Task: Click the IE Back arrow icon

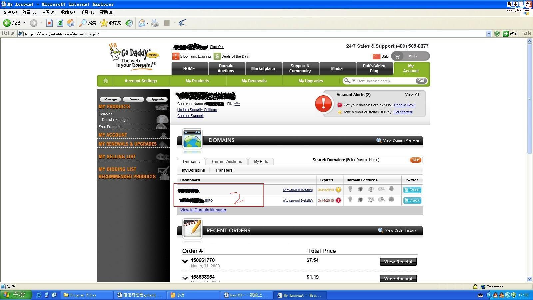Action: pos(7,23)
